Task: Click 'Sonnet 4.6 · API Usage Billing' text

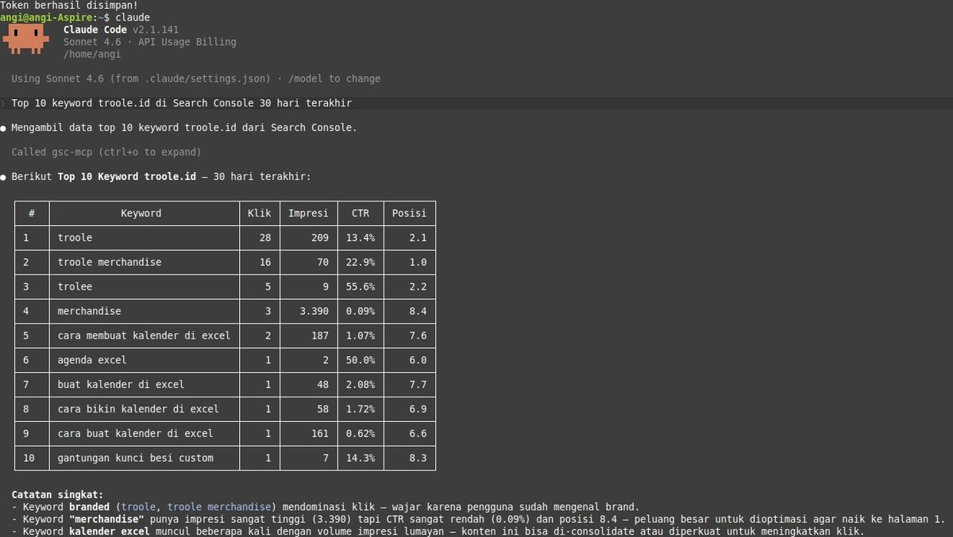Action: tap(149, 42)
